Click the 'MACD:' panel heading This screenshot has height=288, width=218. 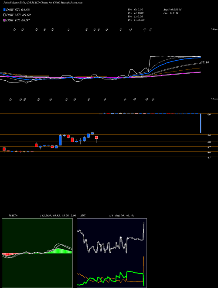coord(13,216)
